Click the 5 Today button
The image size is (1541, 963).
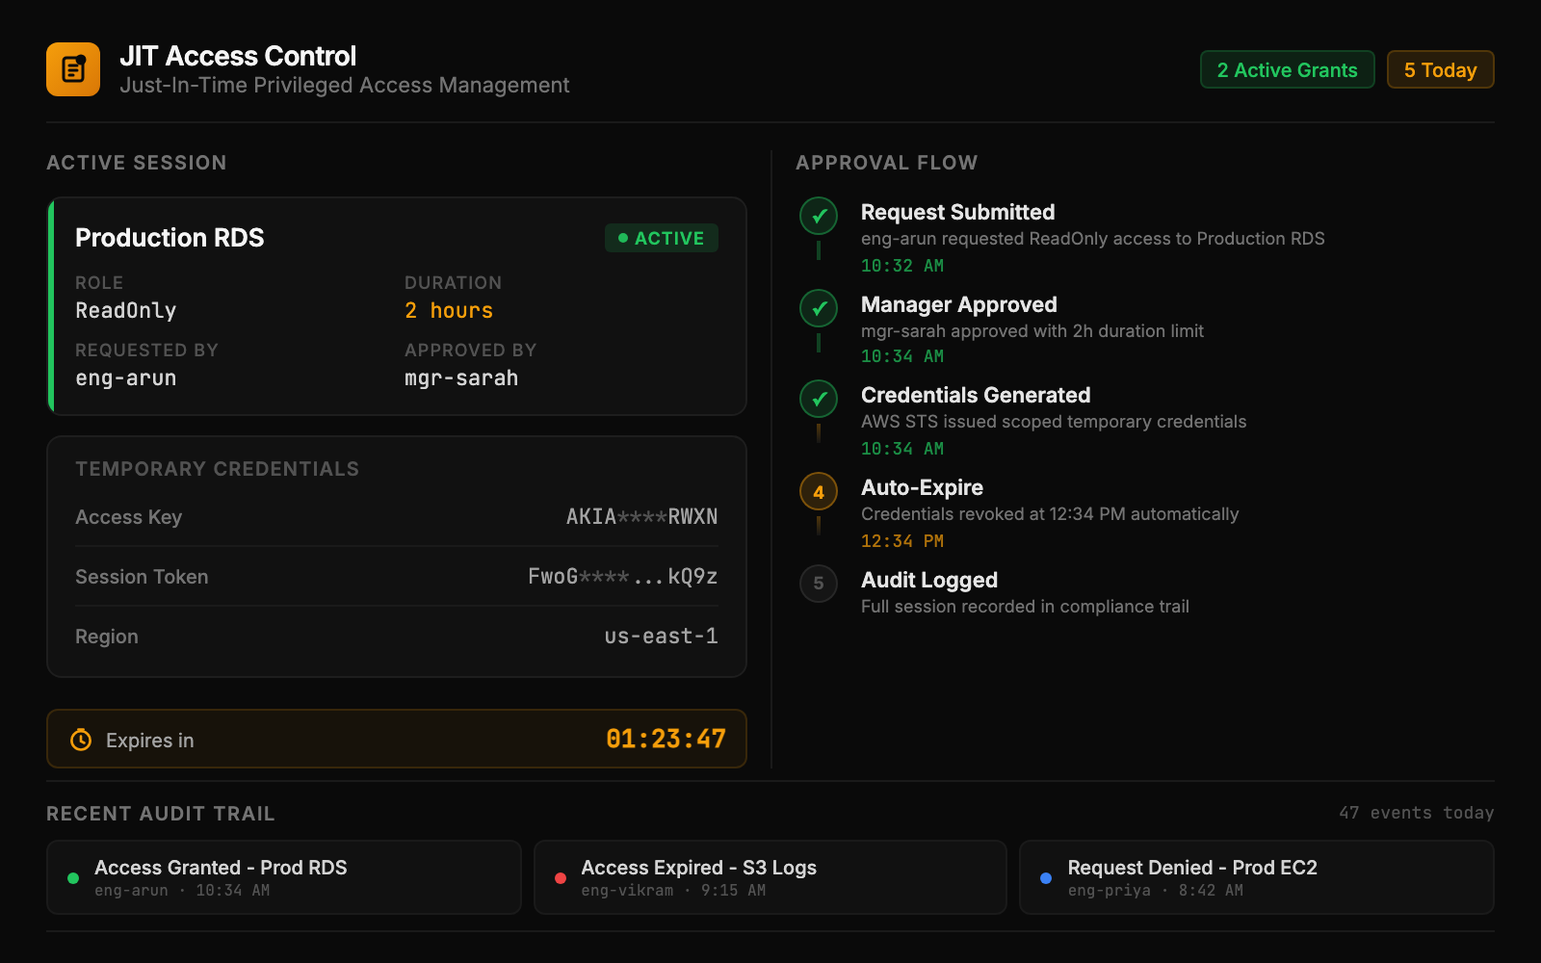point(1440,69)
